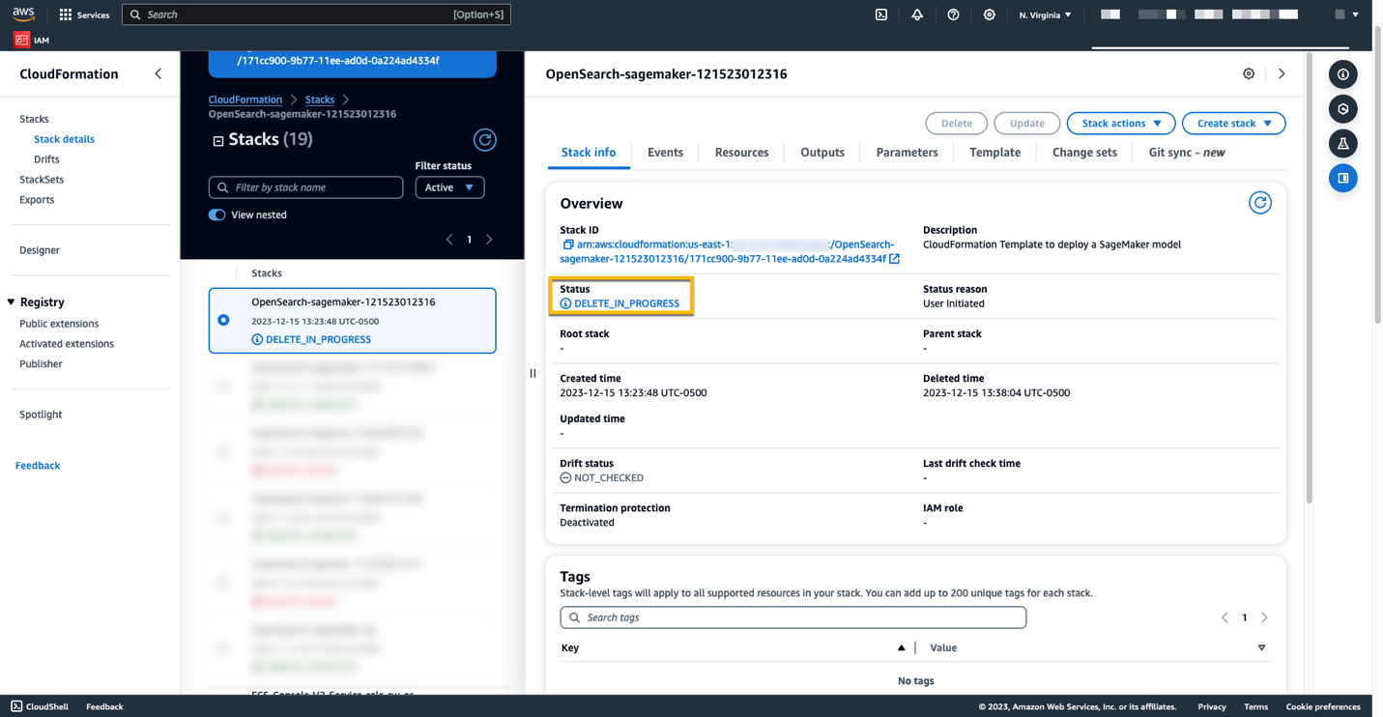Open the AWS home logo
The width and height of the screenshot is (1383, 717).
click(23, 14)
